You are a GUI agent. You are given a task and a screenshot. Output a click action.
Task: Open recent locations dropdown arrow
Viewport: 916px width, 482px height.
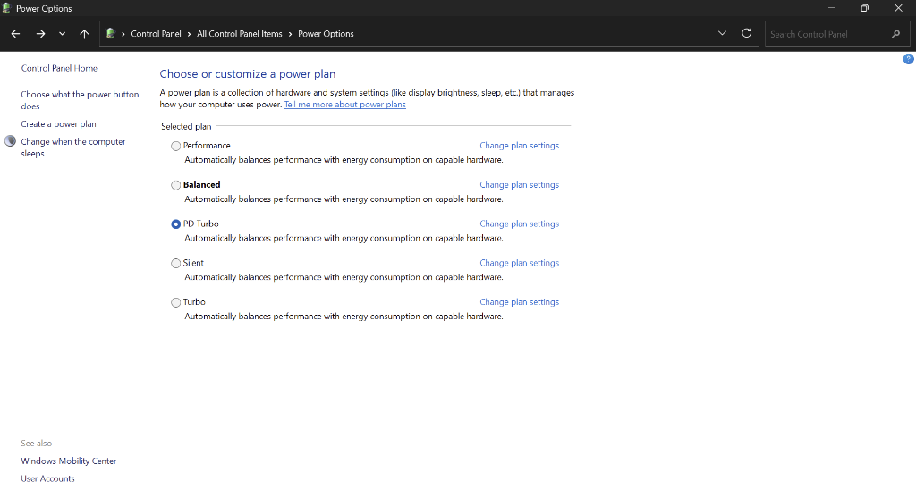pos(62,34)
